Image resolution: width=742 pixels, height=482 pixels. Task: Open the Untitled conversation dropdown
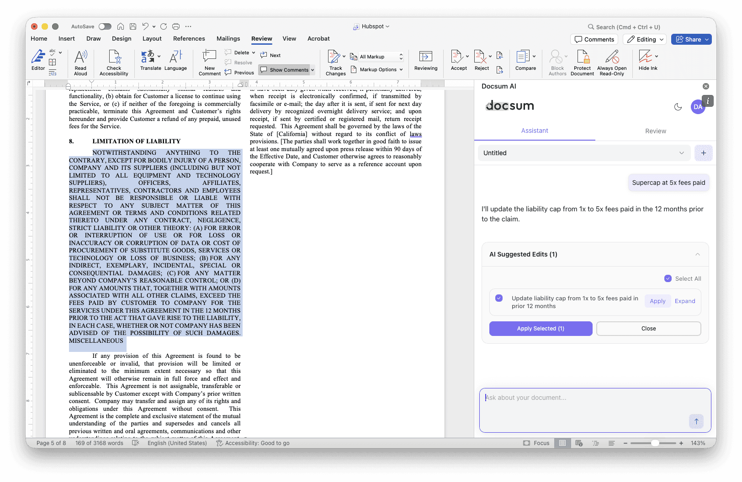pyautogui.click(x=584, y=153)
